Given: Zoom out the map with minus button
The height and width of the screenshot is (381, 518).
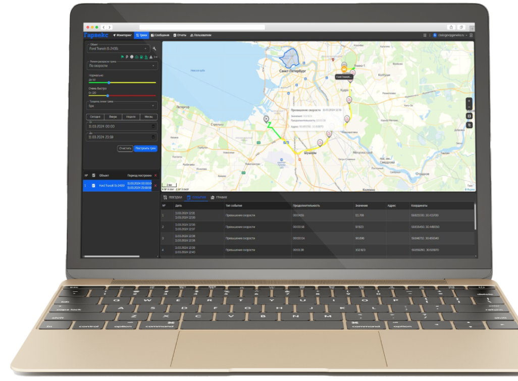Looking at the screenshot, I should [x=469, y=107].
